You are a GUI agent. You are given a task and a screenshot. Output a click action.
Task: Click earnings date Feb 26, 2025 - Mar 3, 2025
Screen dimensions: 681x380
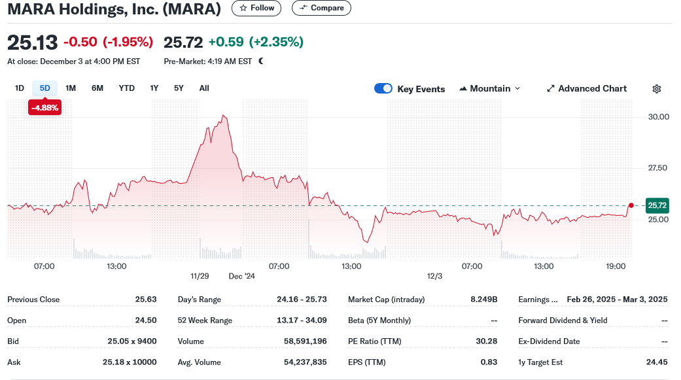[x=617, y=299]
